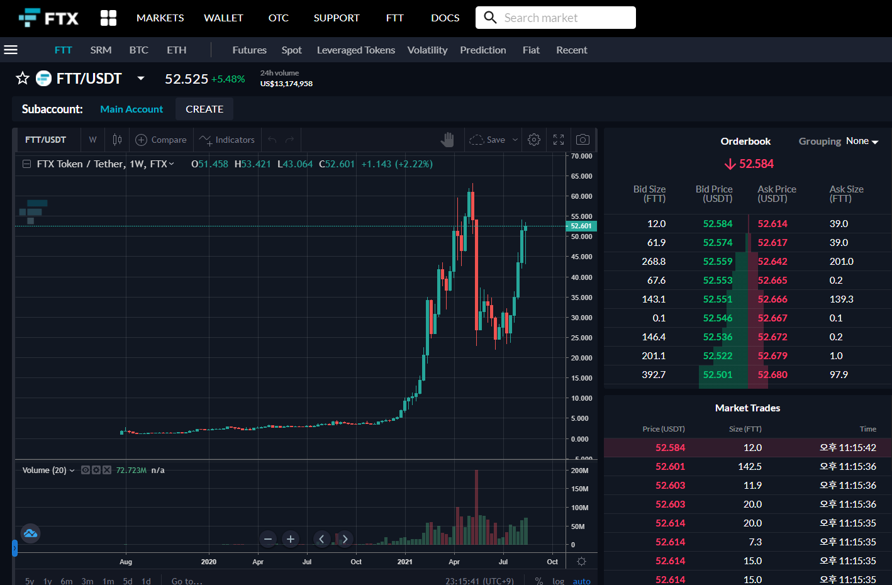Screen dimensions: 892x585
Task: Set chart range to 5y
Action: (x=30, y=581)
